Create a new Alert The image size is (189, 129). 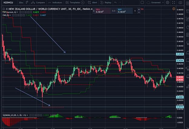pyautogui.click(x=93, y=2)
